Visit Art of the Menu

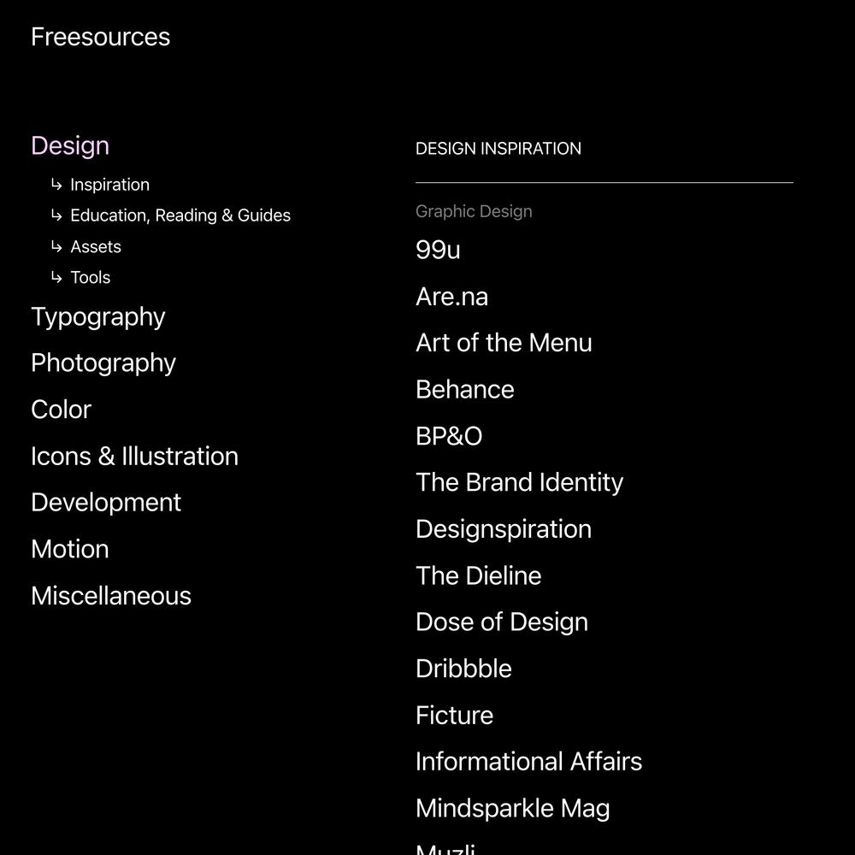[x=504, y=344]
